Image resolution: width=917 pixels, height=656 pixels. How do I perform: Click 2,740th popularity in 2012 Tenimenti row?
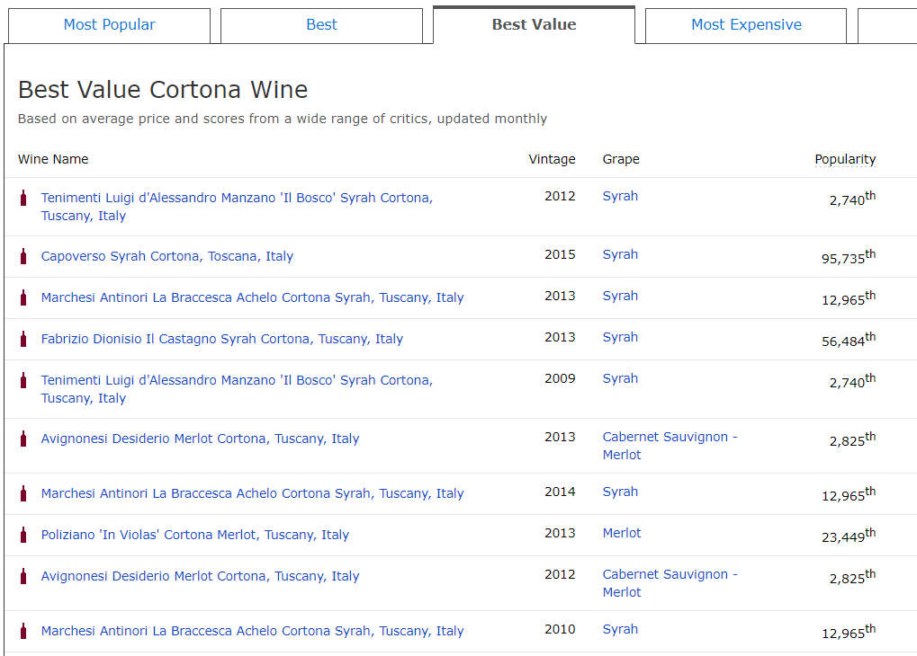853,198
